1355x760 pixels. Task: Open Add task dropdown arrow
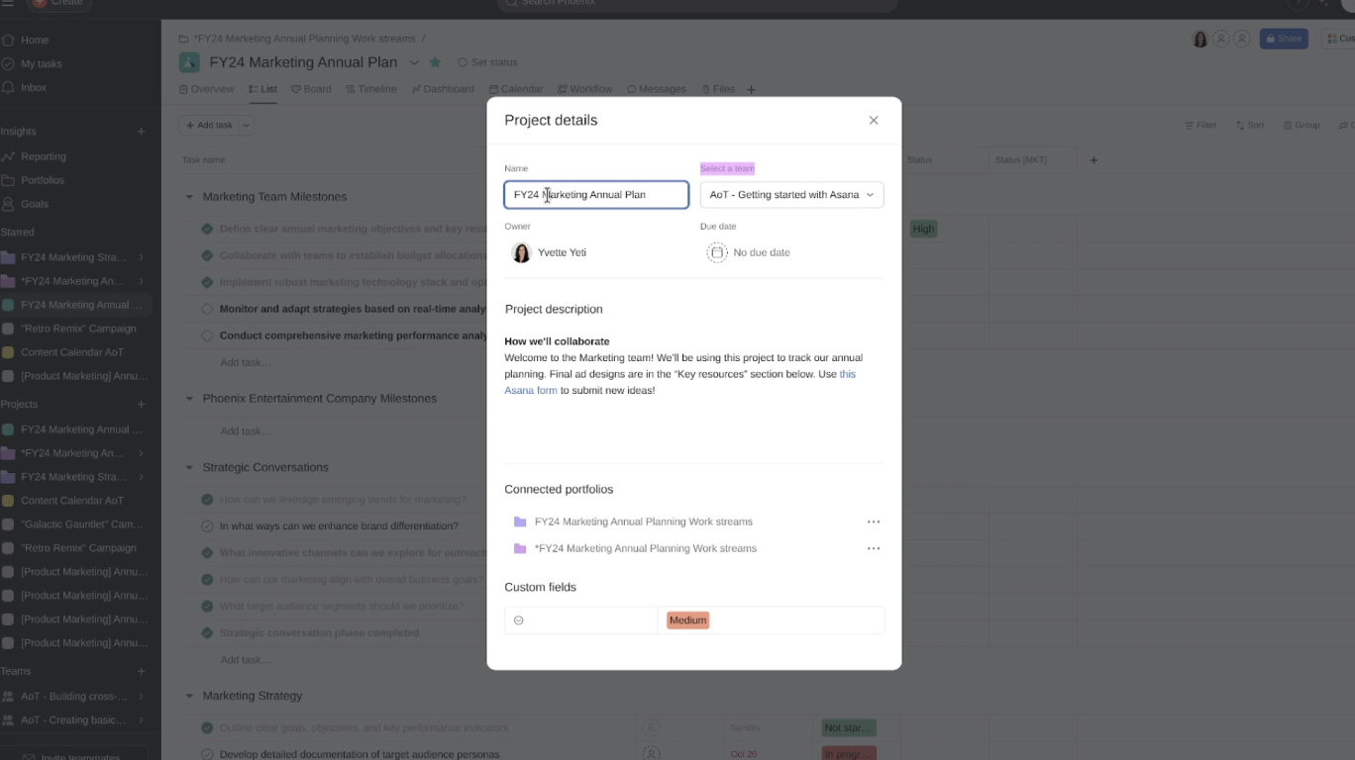click(x=247, y=126)
